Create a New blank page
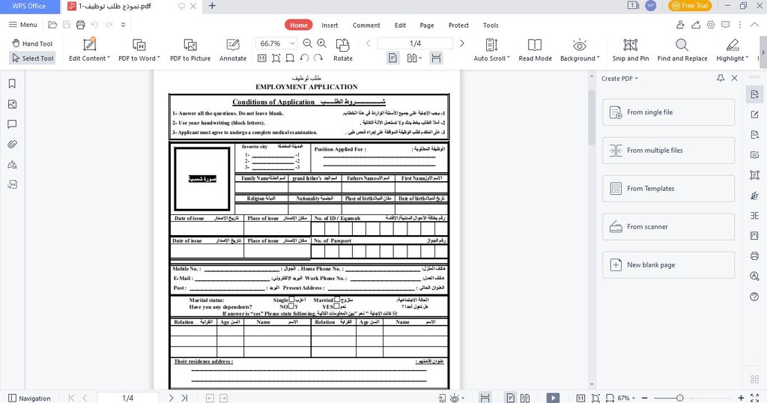The image size is (767, 403). (668, 265)
